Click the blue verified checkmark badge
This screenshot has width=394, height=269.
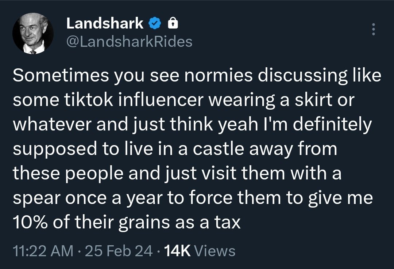pos(155,24)
